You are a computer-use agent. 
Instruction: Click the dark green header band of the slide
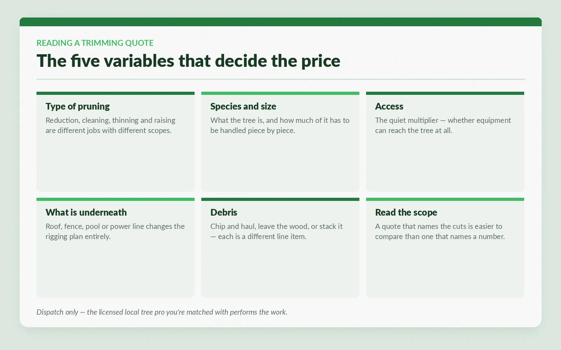point(280,22)
